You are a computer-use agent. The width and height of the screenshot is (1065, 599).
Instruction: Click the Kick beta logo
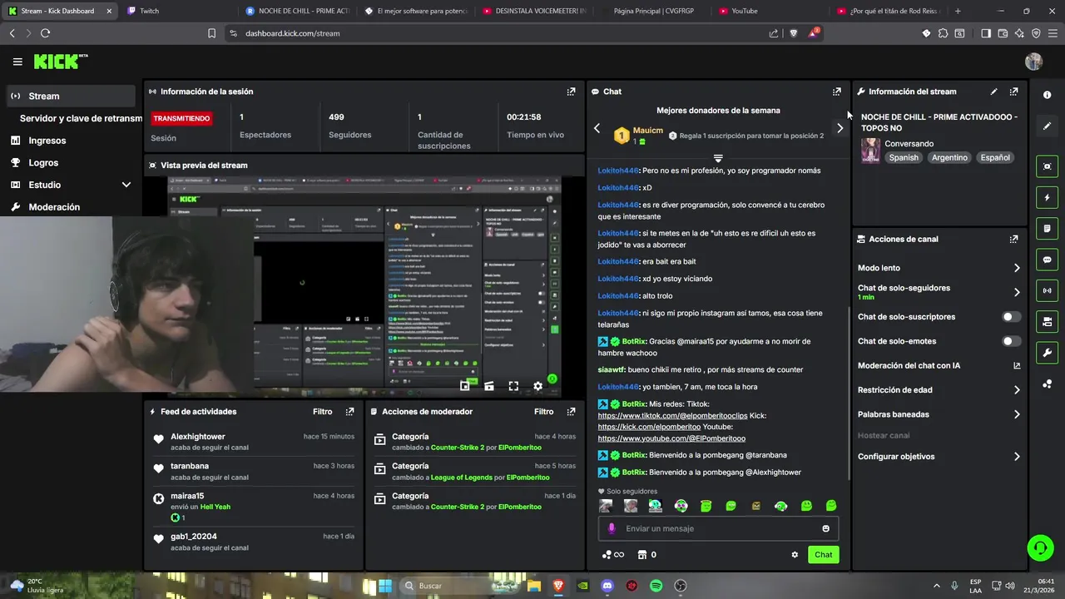(x=60, y=62)
